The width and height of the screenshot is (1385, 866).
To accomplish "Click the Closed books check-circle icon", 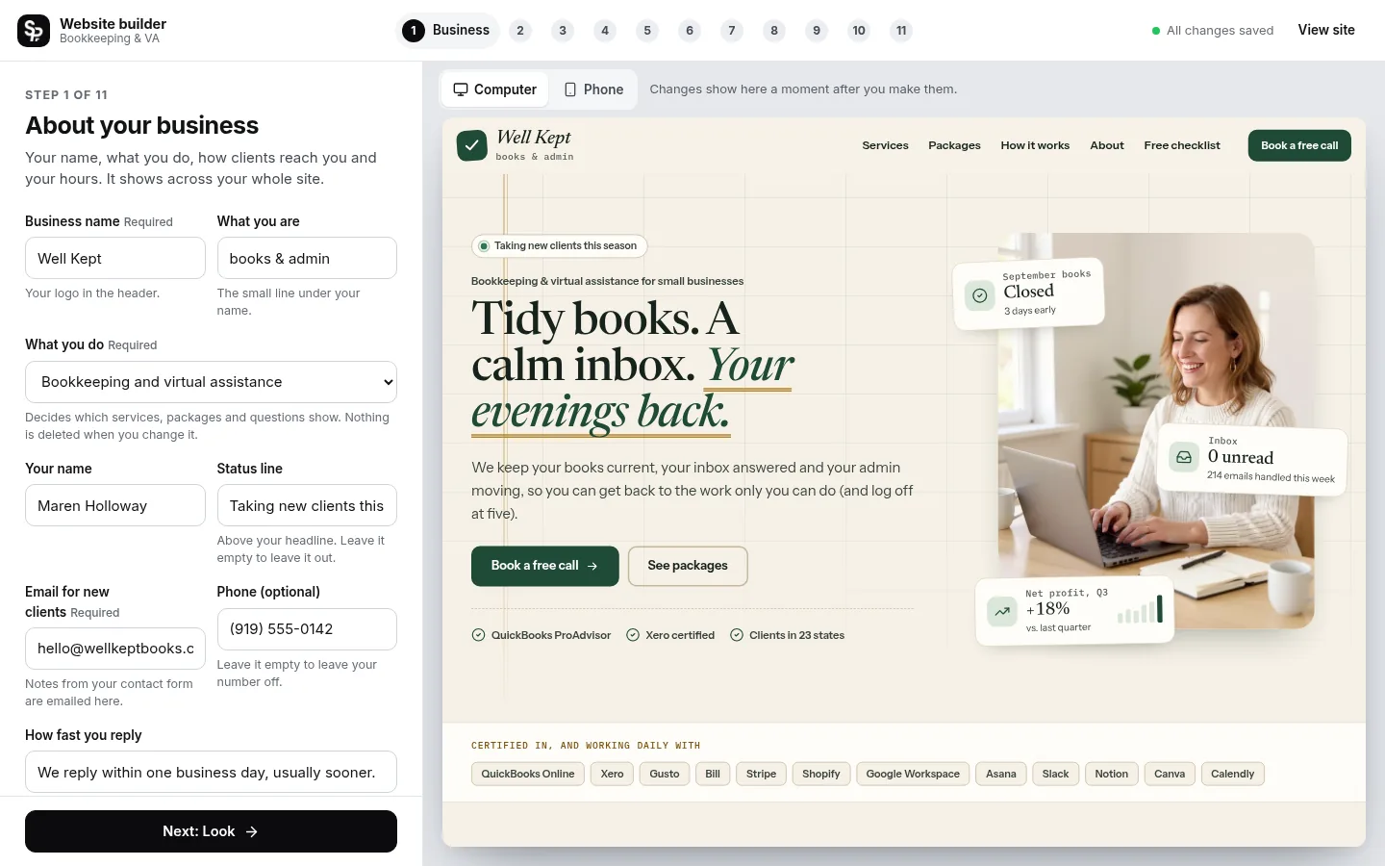I will [979, 295].
